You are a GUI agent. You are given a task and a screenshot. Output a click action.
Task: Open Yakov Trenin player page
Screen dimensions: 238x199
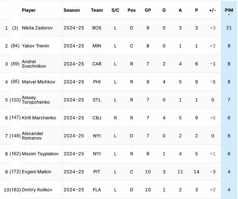36,46
